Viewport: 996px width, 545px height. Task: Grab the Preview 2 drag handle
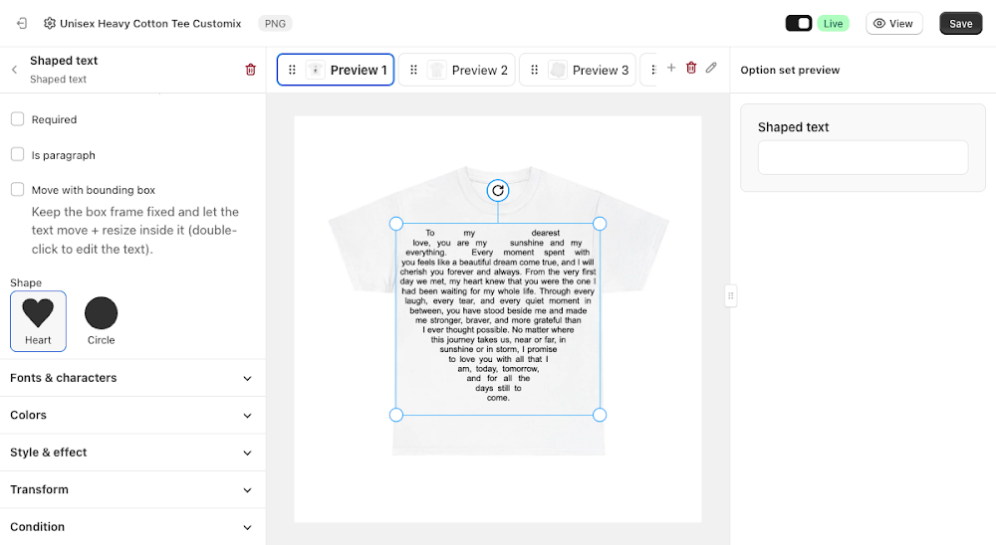413,70
